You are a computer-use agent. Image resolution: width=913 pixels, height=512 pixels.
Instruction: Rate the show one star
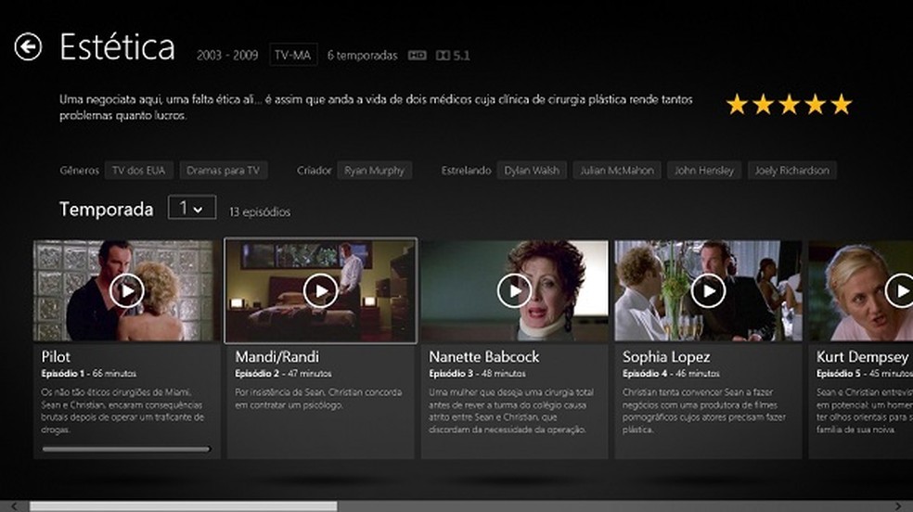point(737,105)
